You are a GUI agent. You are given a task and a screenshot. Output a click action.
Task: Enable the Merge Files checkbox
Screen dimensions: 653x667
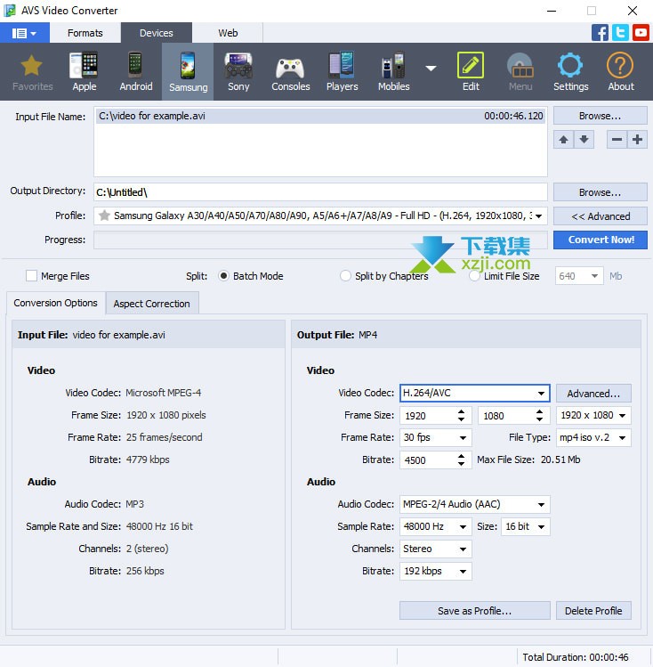coord(31,276)
